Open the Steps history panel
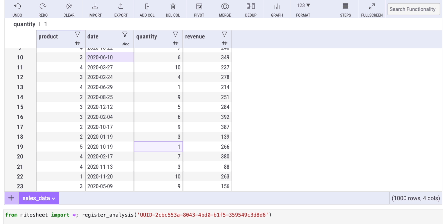The height and width of the screenshot is (224, 447). coord(345,6)
